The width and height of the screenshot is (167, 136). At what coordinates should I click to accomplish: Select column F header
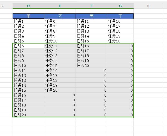(x=91, y=6)
